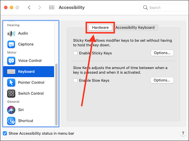The height and width of the screenshot is (141, 189).
Task: Select the Audio speaker icon
Action: [11, 33]
